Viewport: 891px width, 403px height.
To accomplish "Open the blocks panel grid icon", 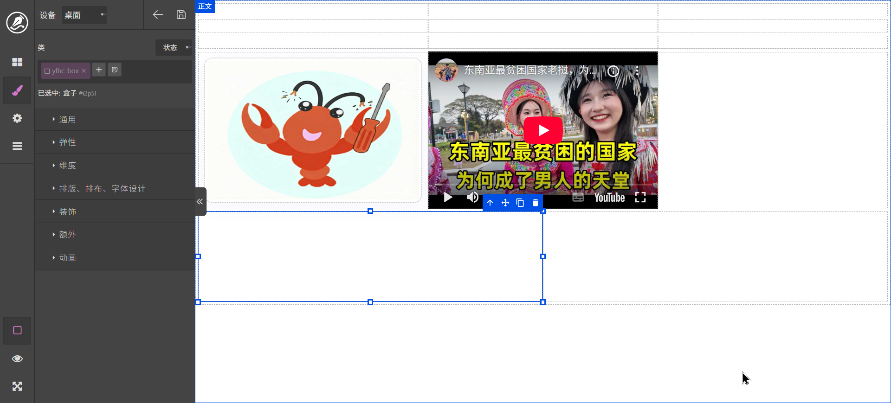I will pos(17,62).
